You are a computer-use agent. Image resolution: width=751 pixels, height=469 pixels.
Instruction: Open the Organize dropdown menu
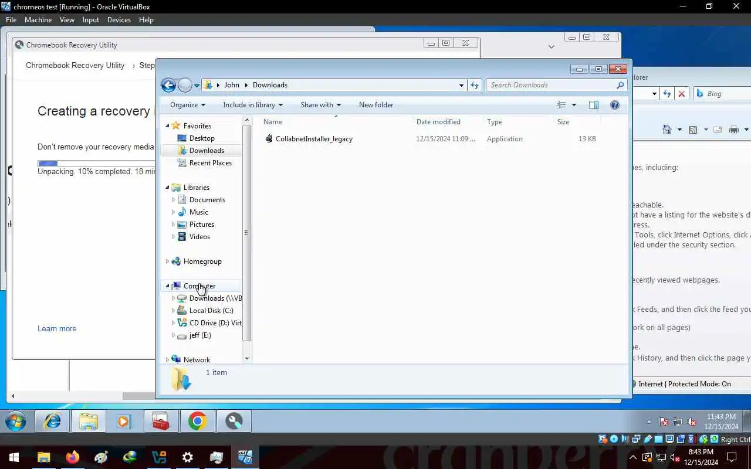(188, 105)
